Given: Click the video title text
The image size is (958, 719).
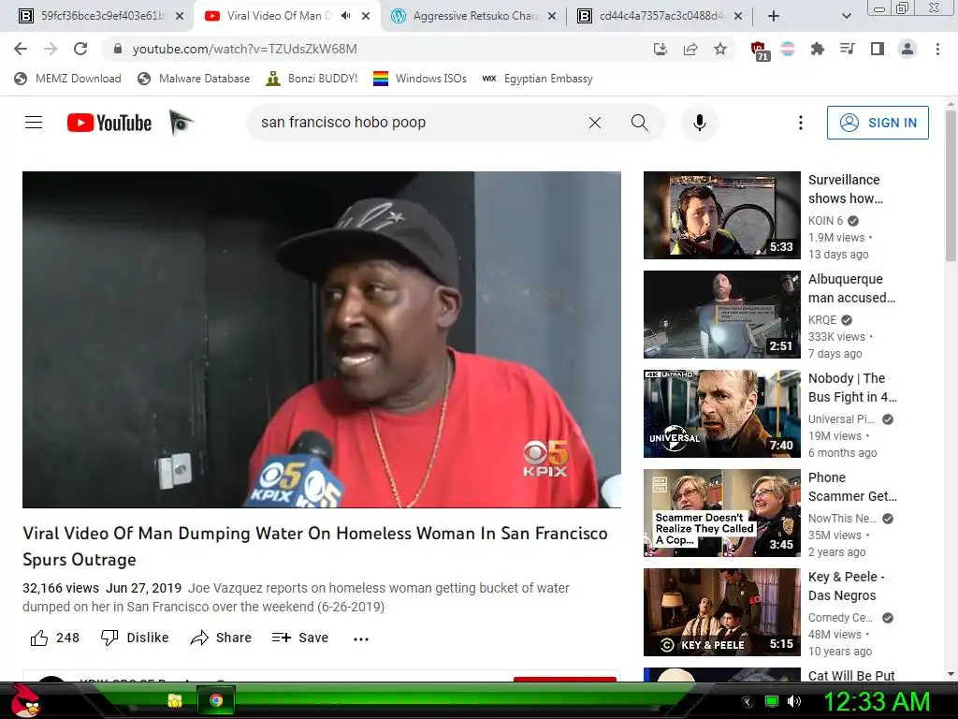Looking at the screenshot, I should (315, 547).
